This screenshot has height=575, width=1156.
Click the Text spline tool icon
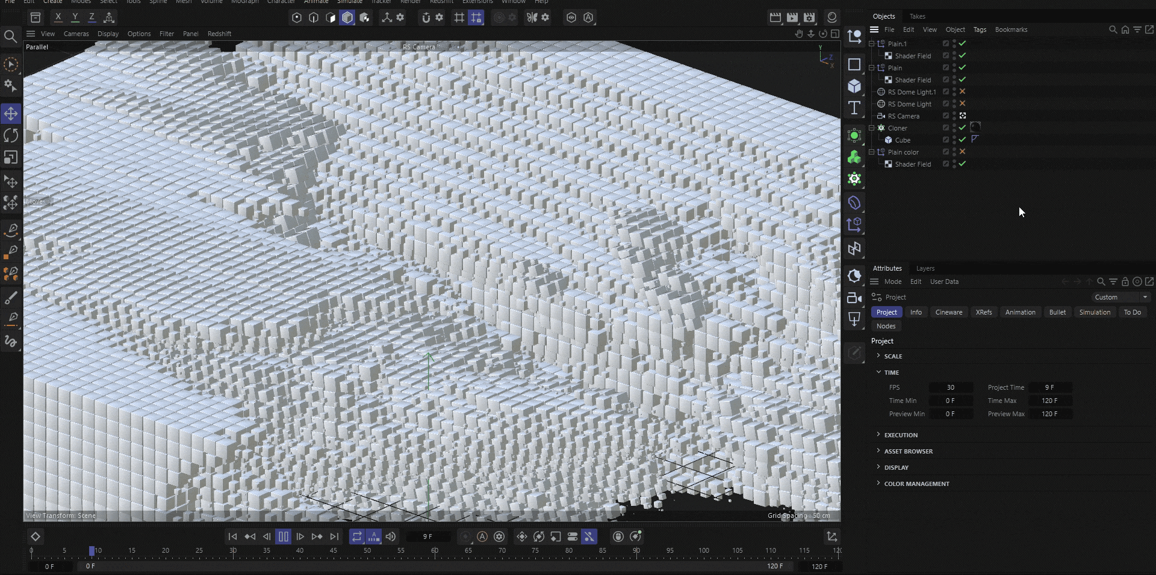(x=854, y=108)
